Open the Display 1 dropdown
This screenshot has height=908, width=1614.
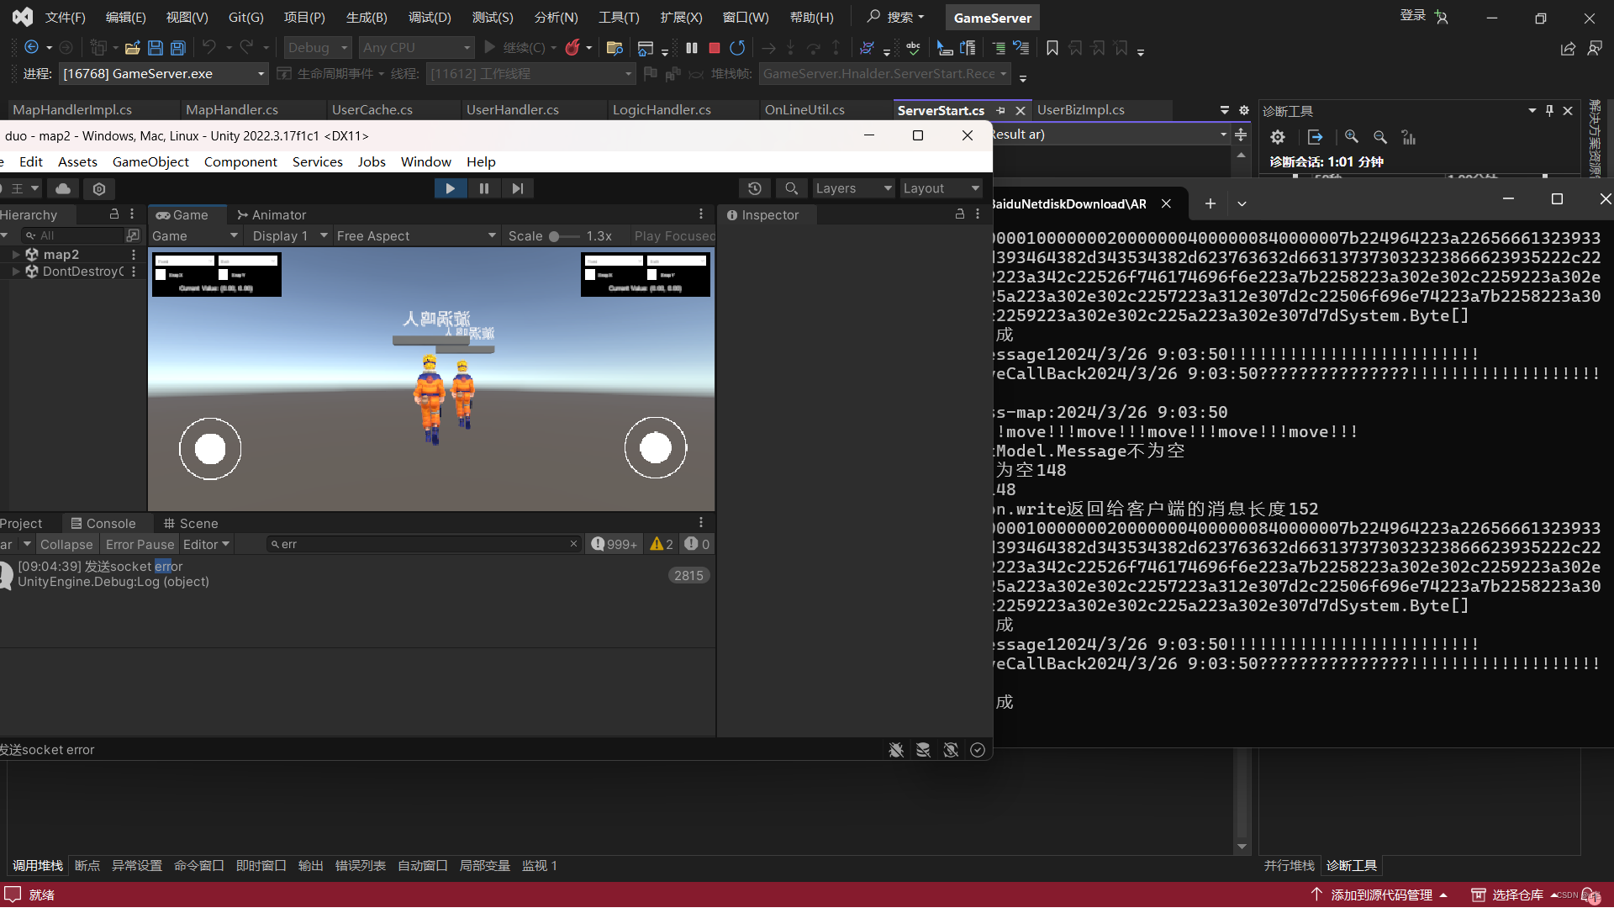tap(289, 236)
